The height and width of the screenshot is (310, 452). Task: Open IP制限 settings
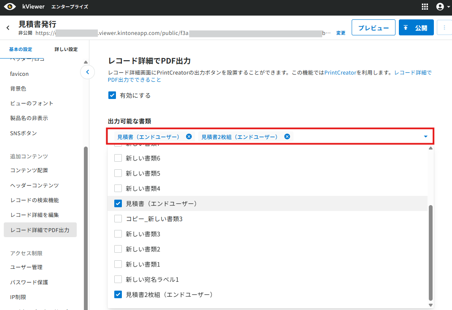pyautogui.click(x=18, y=297)
